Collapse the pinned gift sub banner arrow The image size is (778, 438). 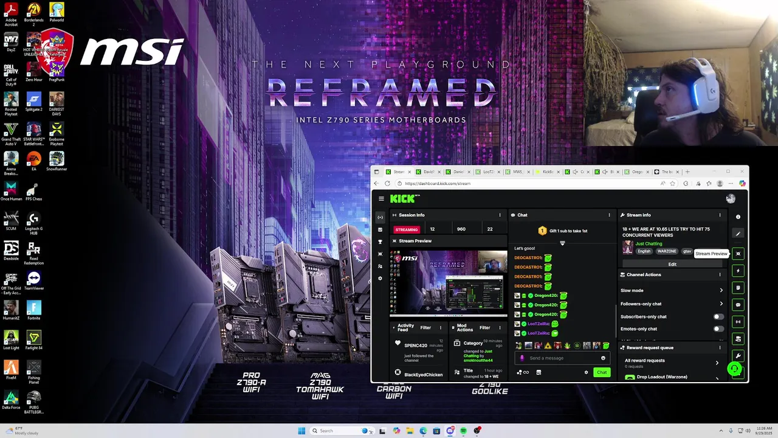562,243
